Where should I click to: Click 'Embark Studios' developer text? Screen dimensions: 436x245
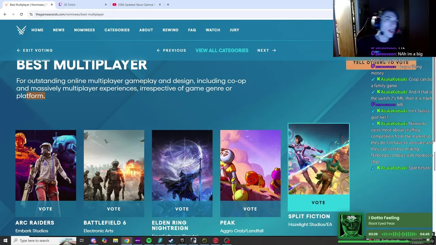tap(32, 231)
